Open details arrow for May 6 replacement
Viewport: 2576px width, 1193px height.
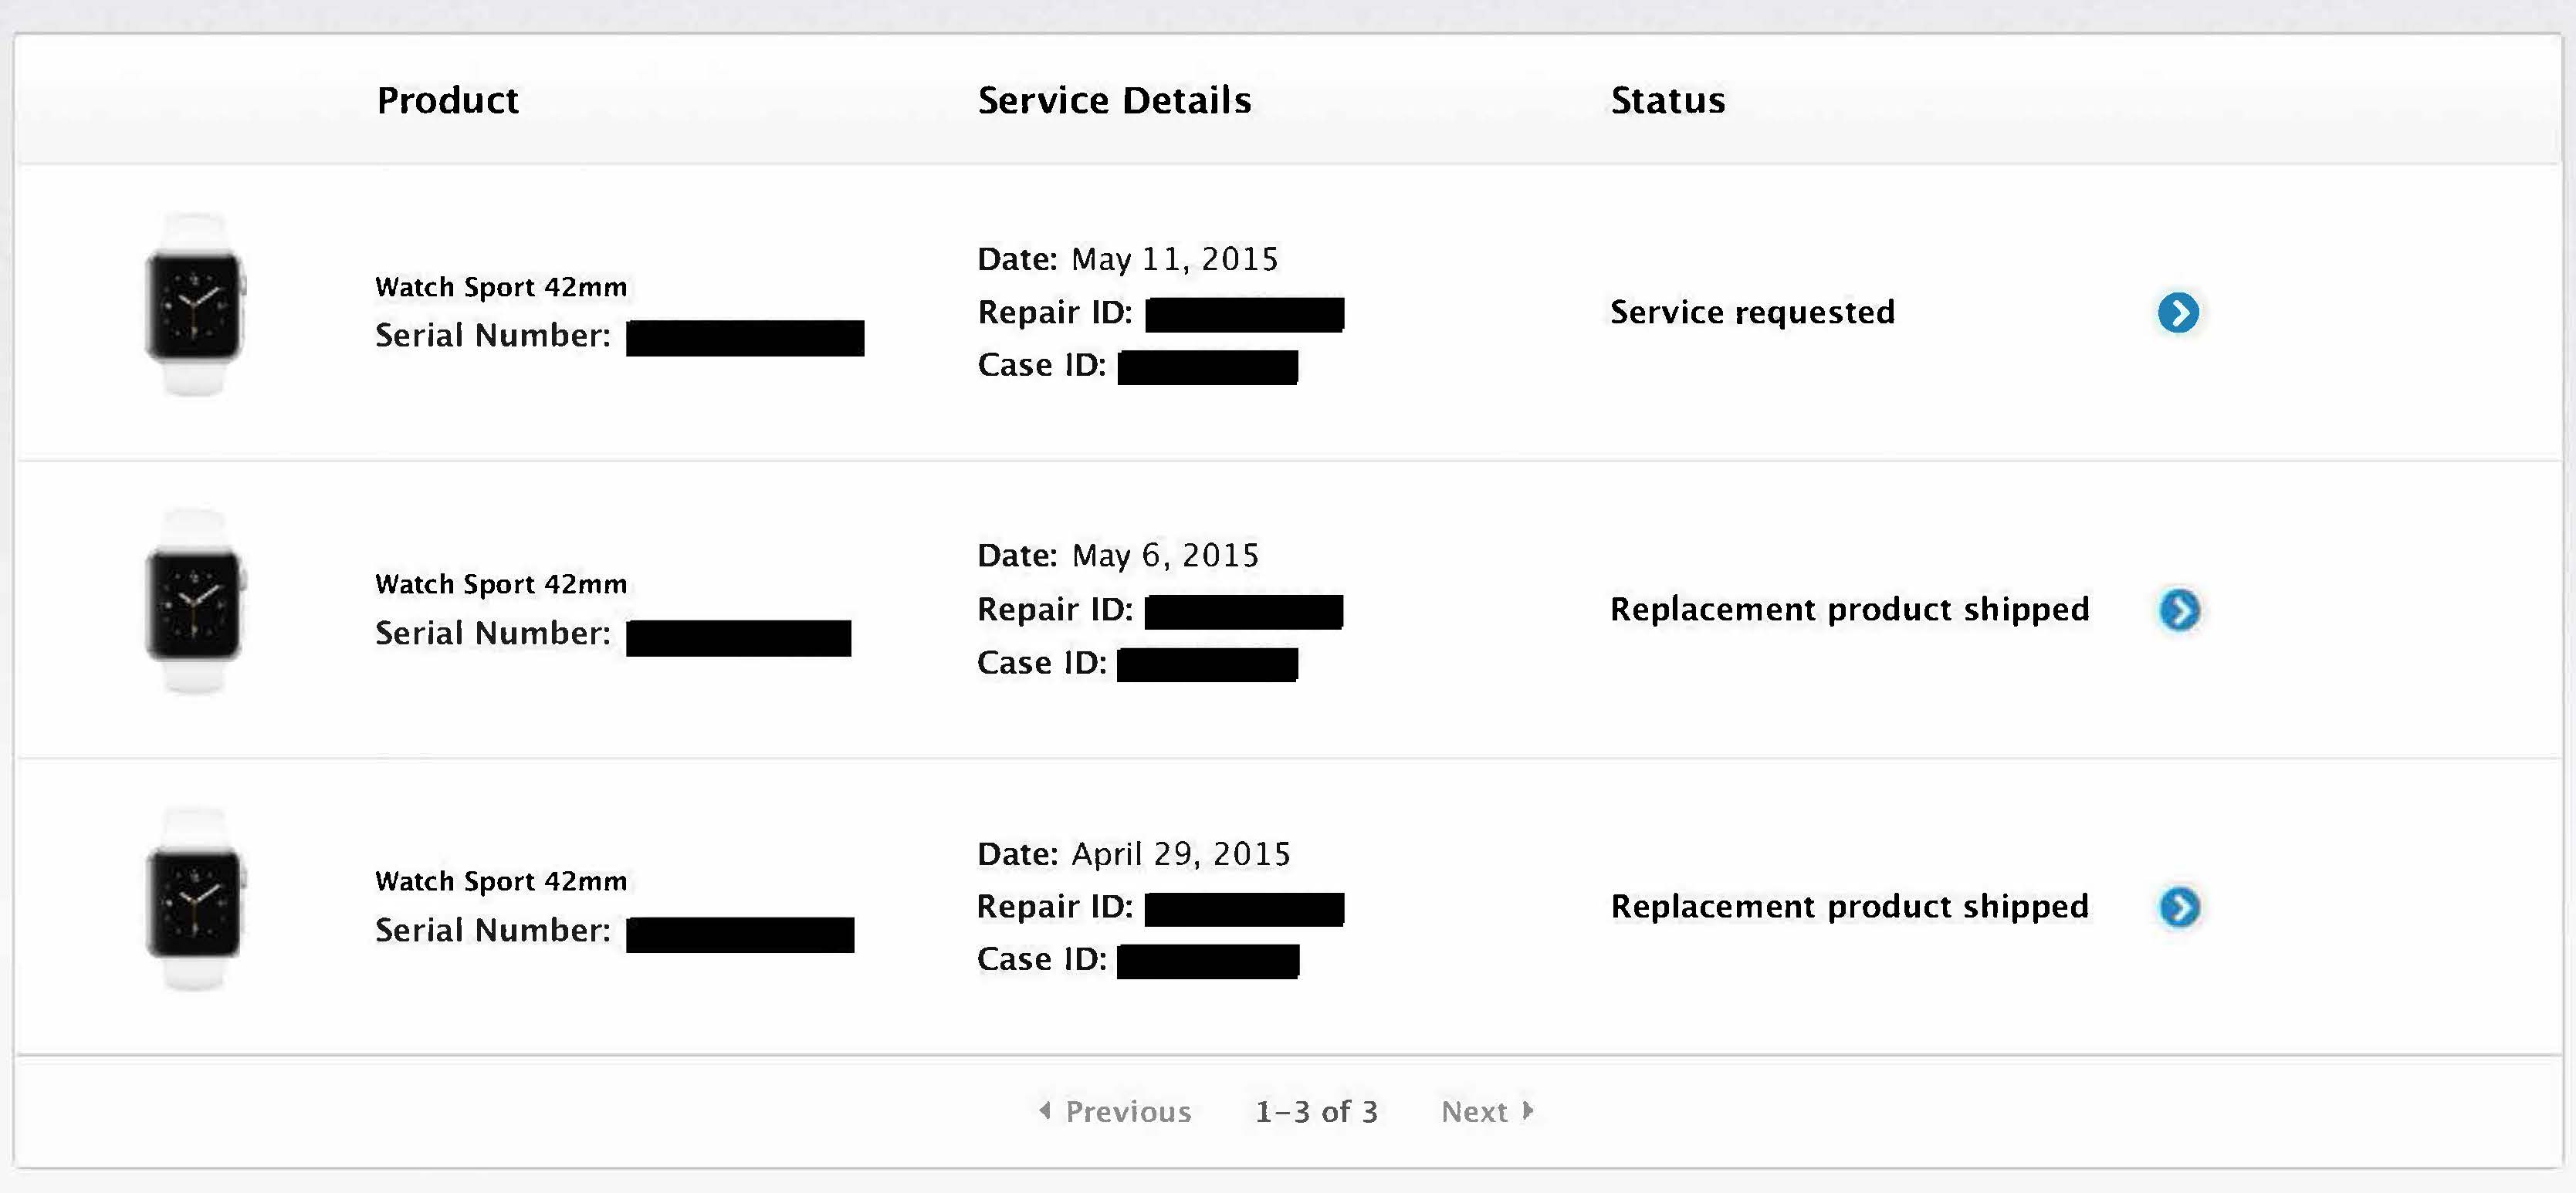[2179, 609]
